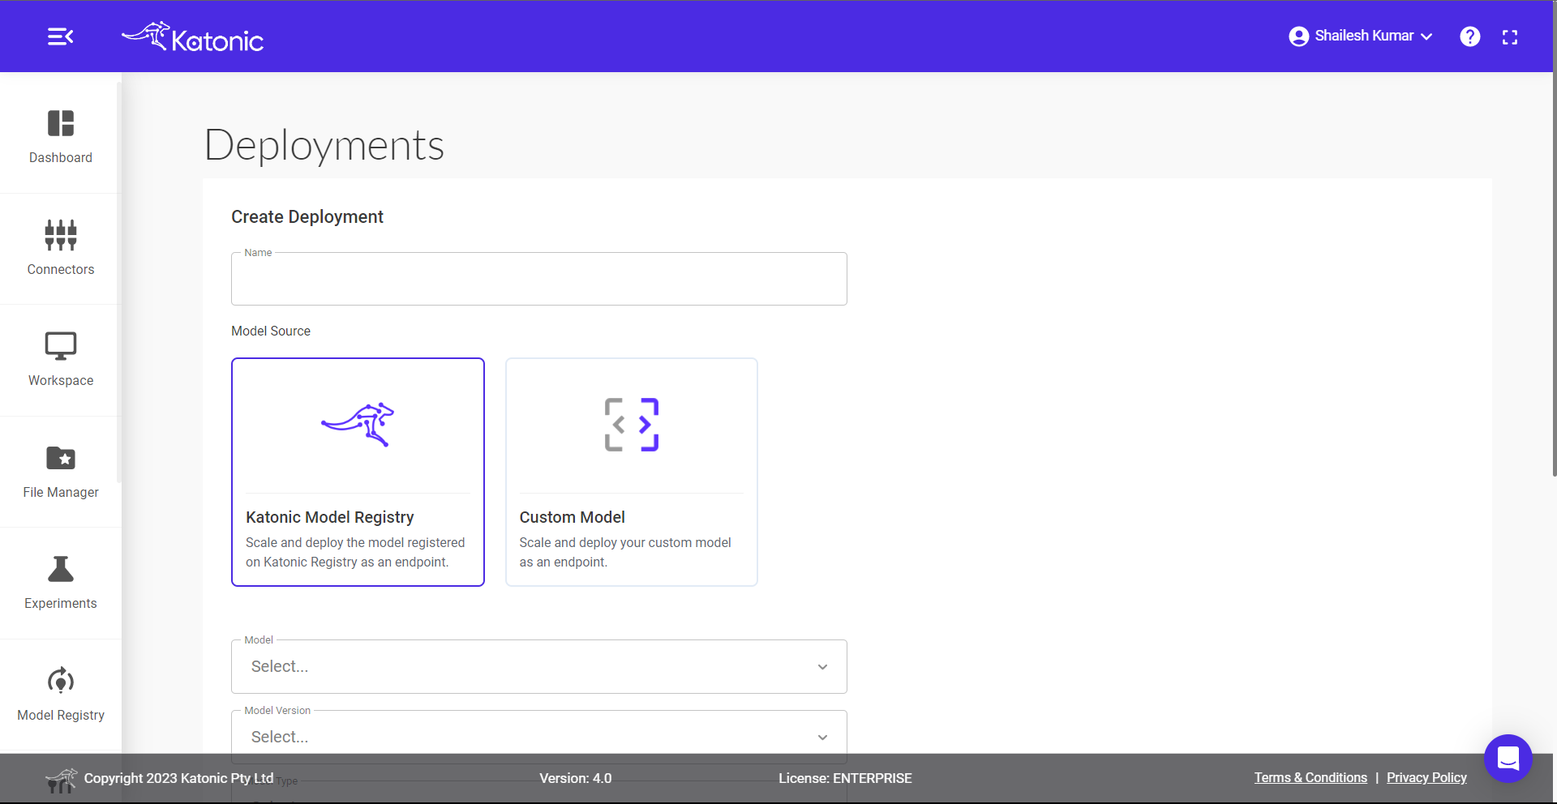Image resolution: width=1557 pixels, height=804 pixels.
Task: Go to Connectors menu label
Action: coord(61,269)
